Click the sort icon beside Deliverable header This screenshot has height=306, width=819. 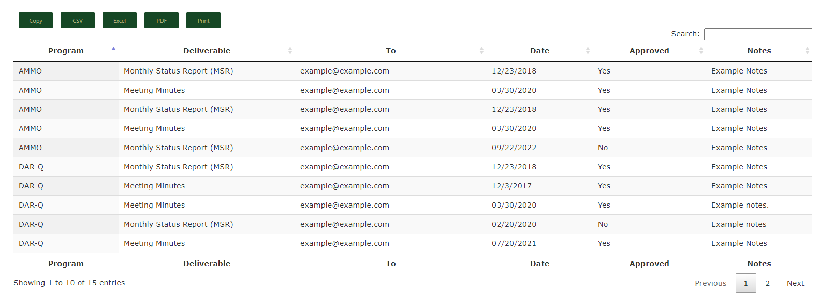click(290, 50)
